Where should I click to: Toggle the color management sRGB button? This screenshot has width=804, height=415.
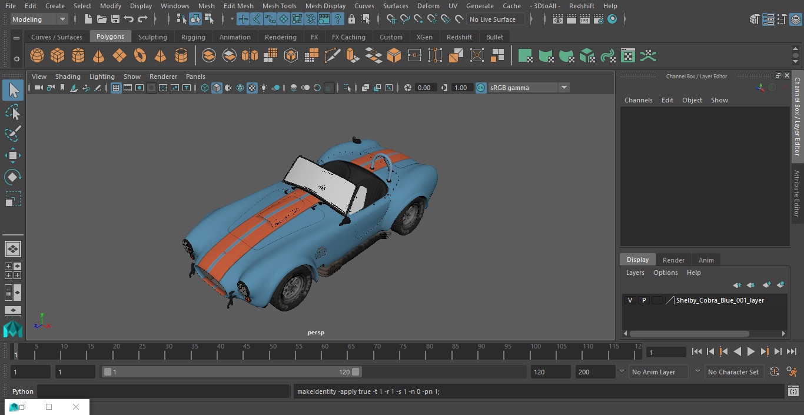click(x=481, y=88)
